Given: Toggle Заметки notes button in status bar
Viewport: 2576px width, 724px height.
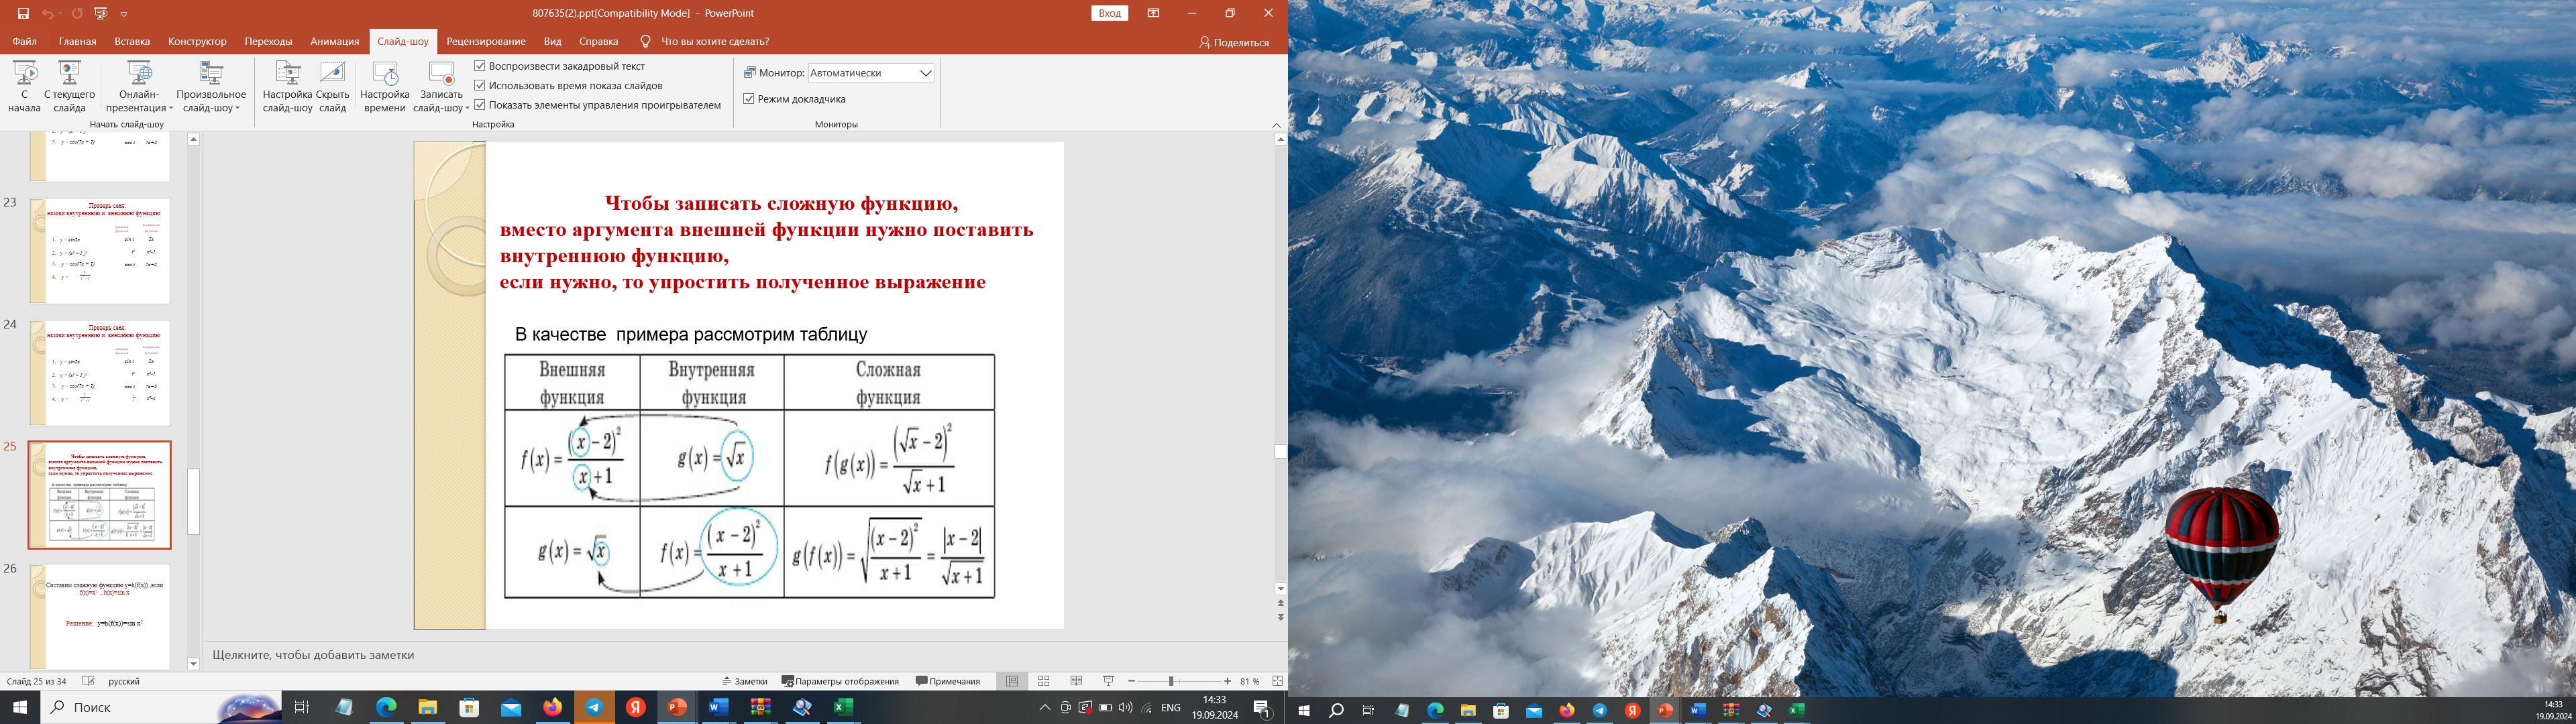Looking at the screenshot, I should coord(744,681).
